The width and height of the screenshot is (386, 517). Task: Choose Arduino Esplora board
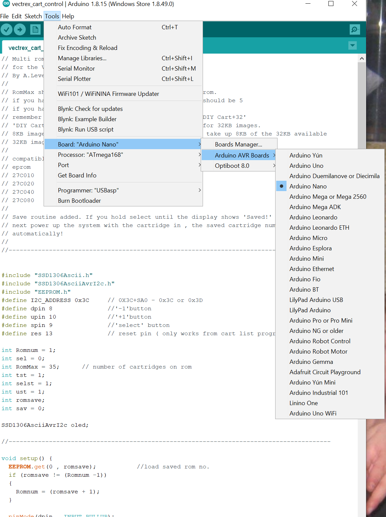tap(330, 248)
